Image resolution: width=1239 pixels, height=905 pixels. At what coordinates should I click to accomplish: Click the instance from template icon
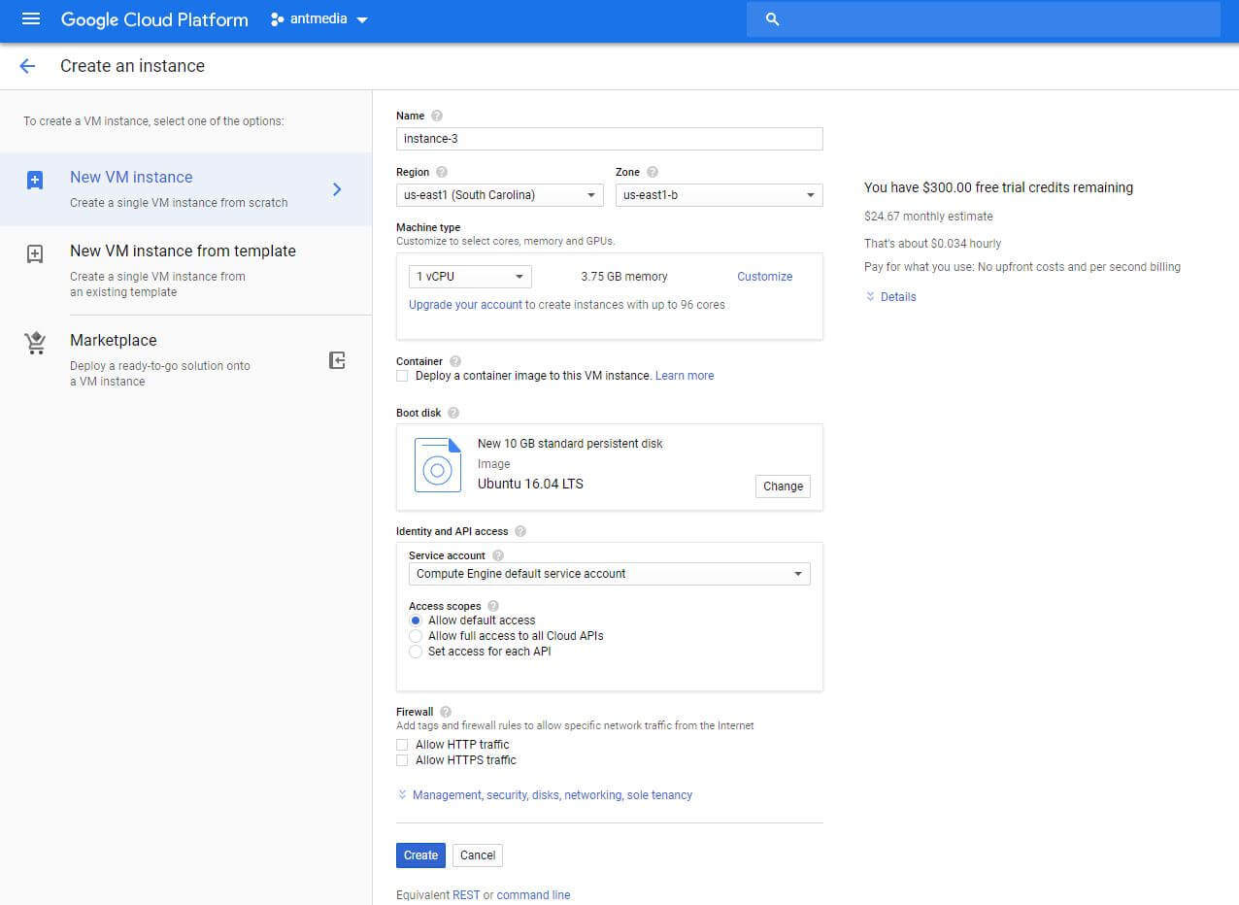(35, 254)
